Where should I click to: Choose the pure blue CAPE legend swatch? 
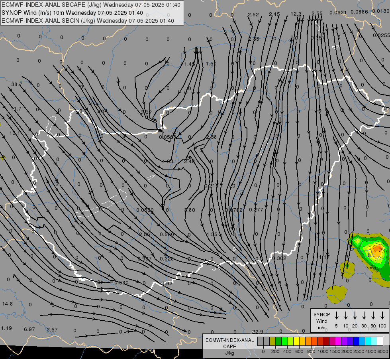(356, 341)
